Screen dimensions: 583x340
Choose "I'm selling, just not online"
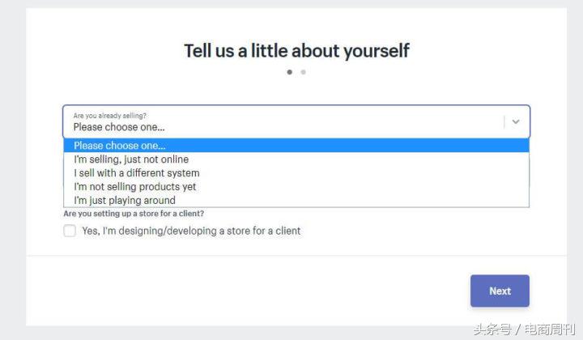coord(131,159)
